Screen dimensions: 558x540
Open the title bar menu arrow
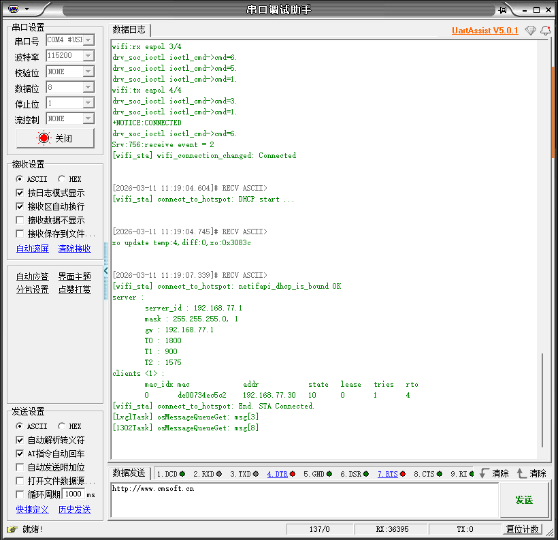(x=27, y=10)
